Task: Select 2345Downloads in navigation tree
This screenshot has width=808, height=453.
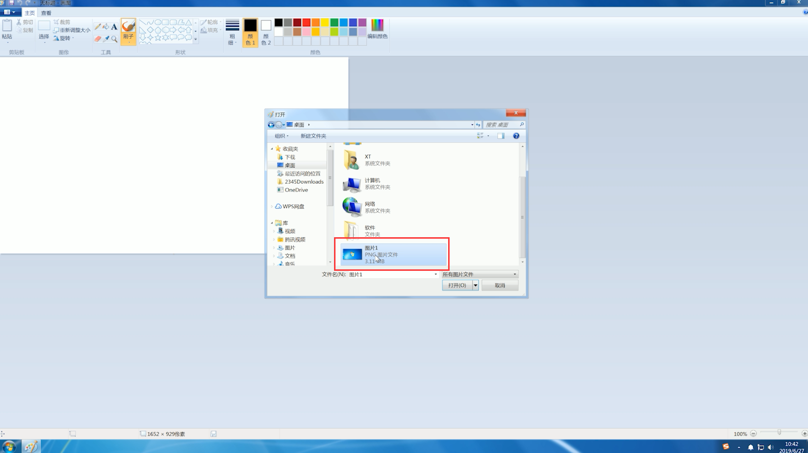Action: [300, 182]
